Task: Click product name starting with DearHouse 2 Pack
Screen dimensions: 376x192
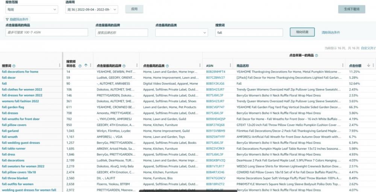Action: tap(288, 160)
